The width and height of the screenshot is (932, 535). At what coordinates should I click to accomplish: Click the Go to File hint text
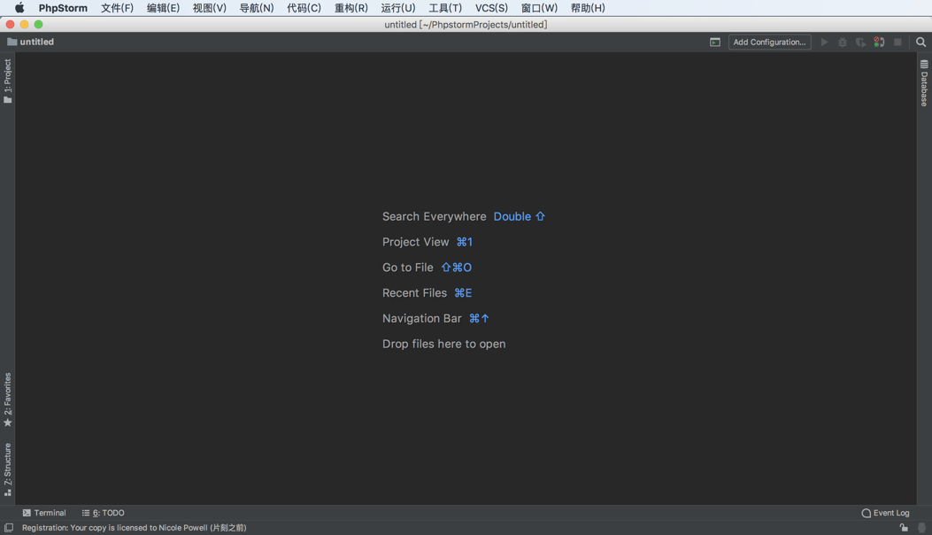coord(408,267)
